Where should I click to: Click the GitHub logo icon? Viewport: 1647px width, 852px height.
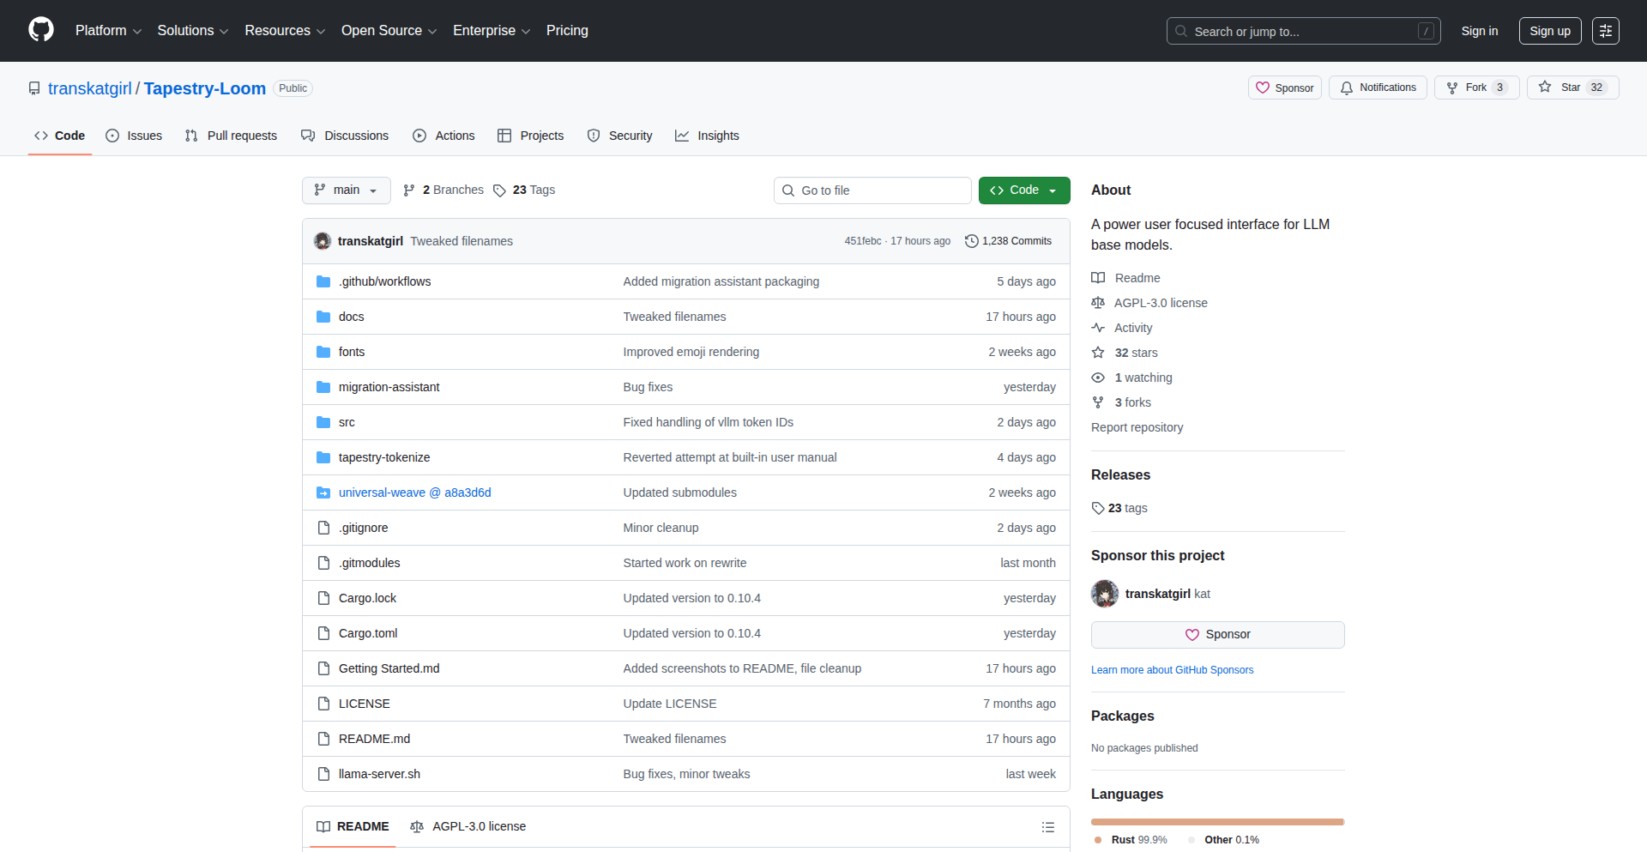coord(40,30)
